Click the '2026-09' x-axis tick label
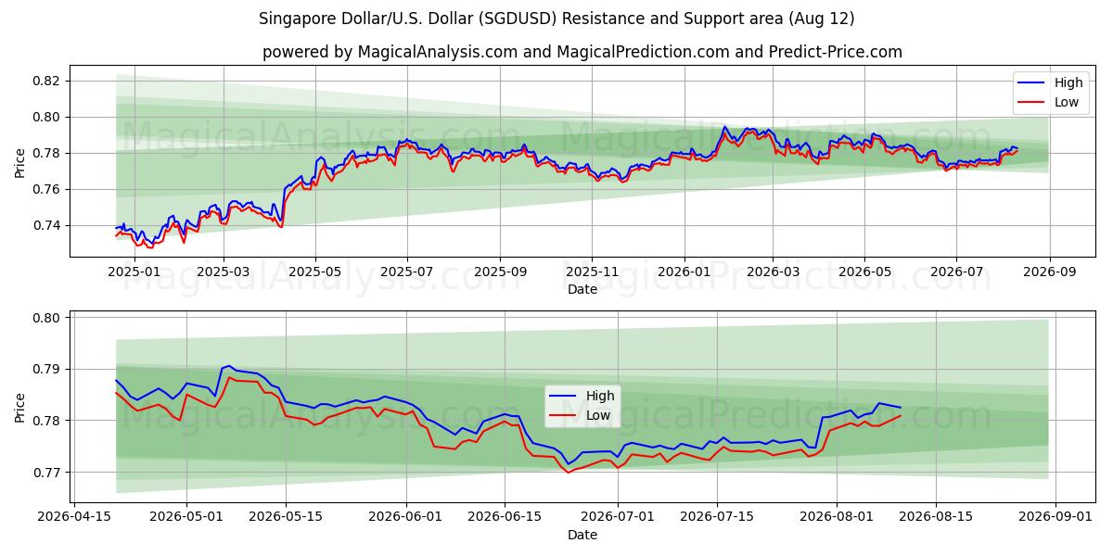The image size is (1113, 556). coord(1050,272)
